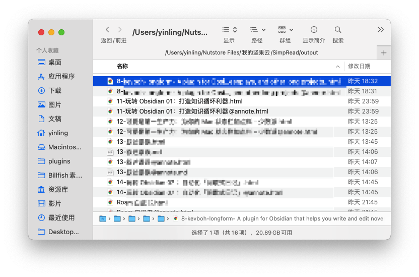Image resolution: width=419 pixels, height=277 pixels.
Task: Select the file dated 昨天 18:31
Action: [242, 91]
